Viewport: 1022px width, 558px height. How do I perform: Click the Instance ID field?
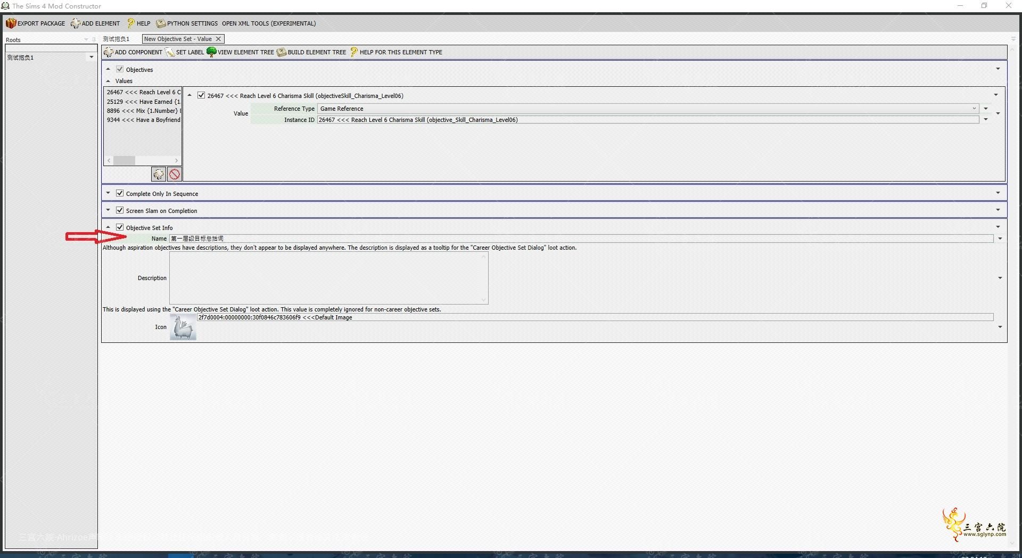648,120
